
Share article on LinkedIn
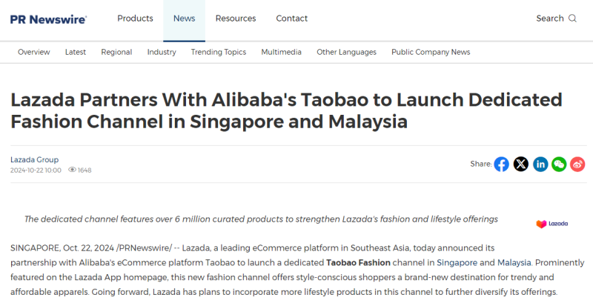coord(540,164)
